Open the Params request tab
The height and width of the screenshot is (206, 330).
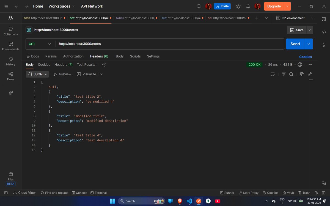coord(51,56)
